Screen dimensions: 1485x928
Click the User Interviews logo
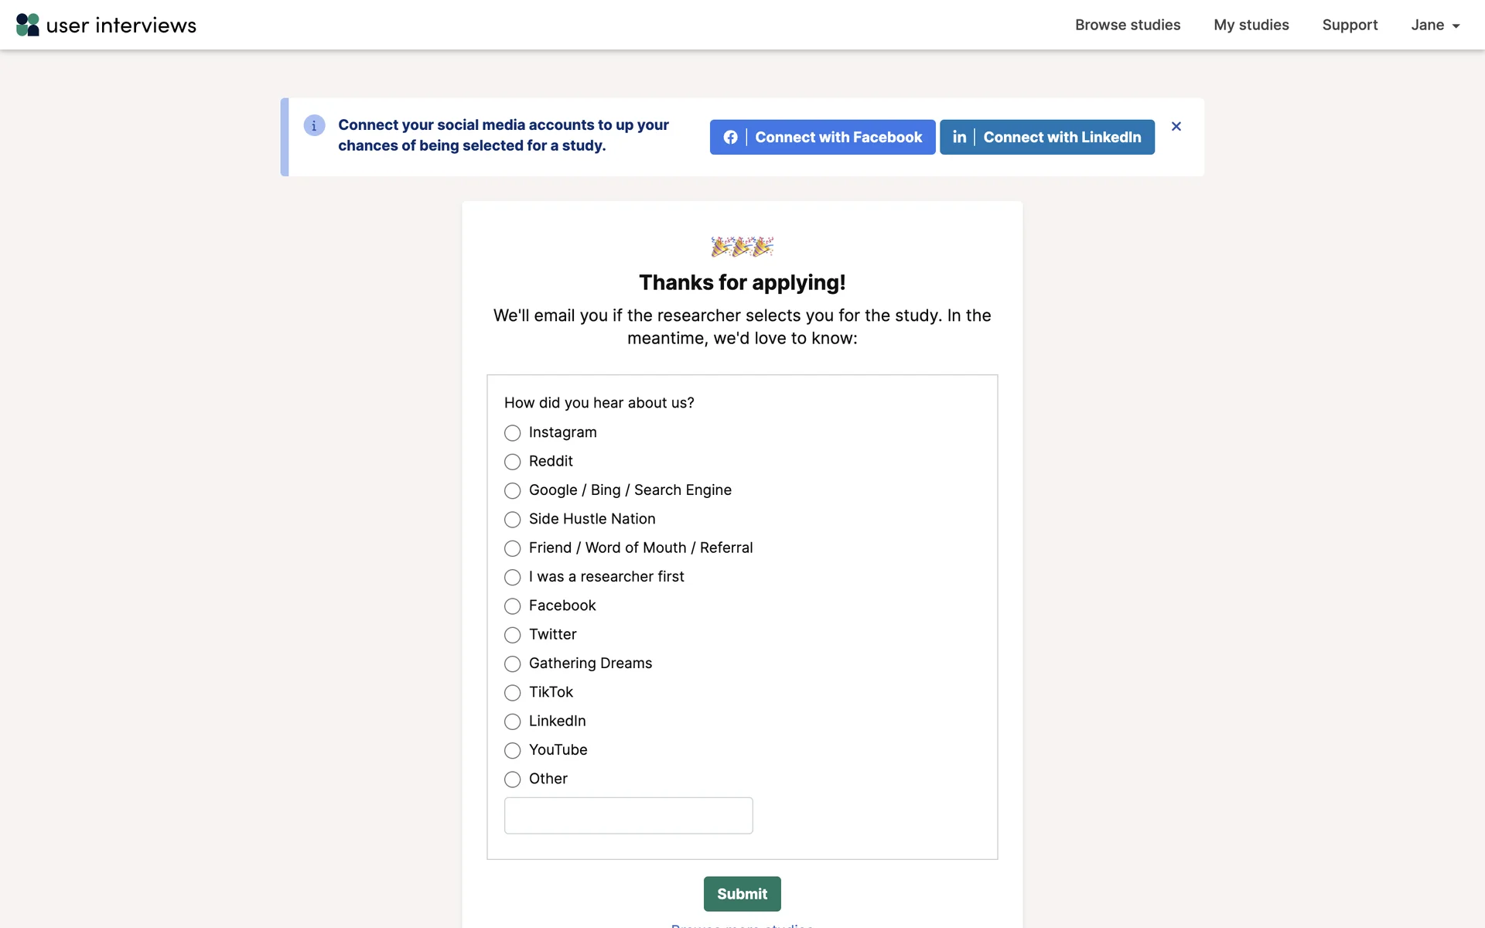coord(106,25)
